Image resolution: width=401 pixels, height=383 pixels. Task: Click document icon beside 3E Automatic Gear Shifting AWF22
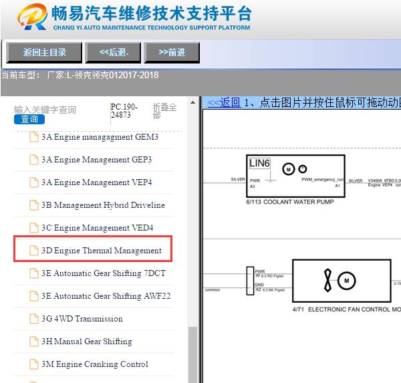click(x=34, y=296)
